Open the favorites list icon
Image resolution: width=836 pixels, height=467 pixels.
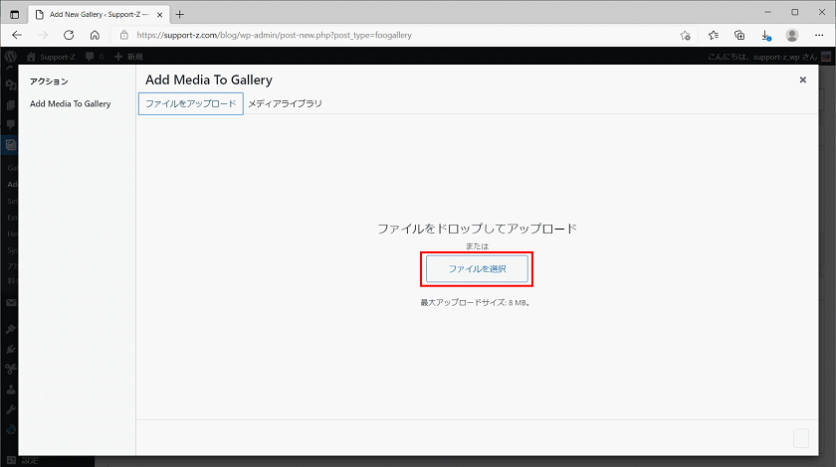[x=713, y=35]
